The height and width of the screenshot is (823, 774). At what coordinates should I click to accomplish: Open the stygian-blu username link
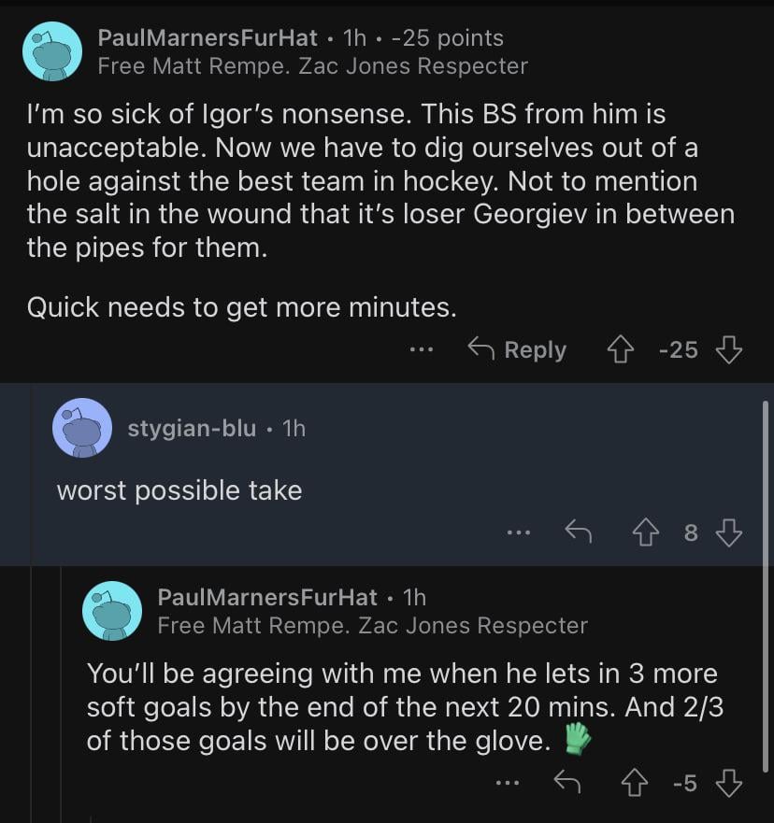tap(192, 429)
